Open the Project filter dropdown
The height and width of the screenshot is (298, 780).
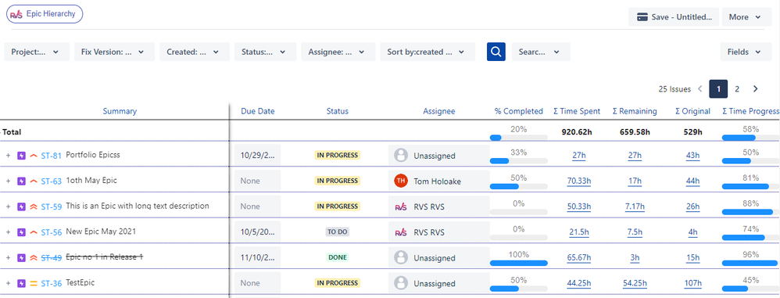tap(37, 52)
